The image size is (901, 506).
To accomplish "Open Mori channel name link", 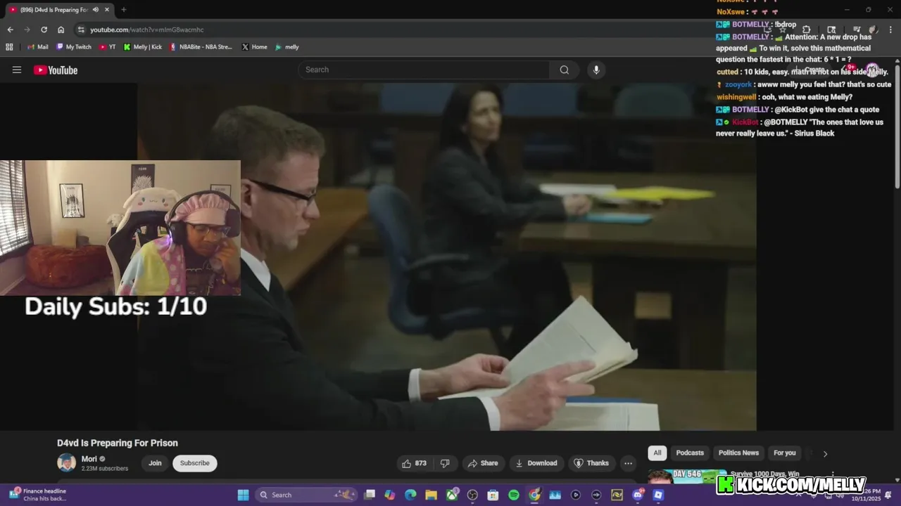I will point(89,459).
